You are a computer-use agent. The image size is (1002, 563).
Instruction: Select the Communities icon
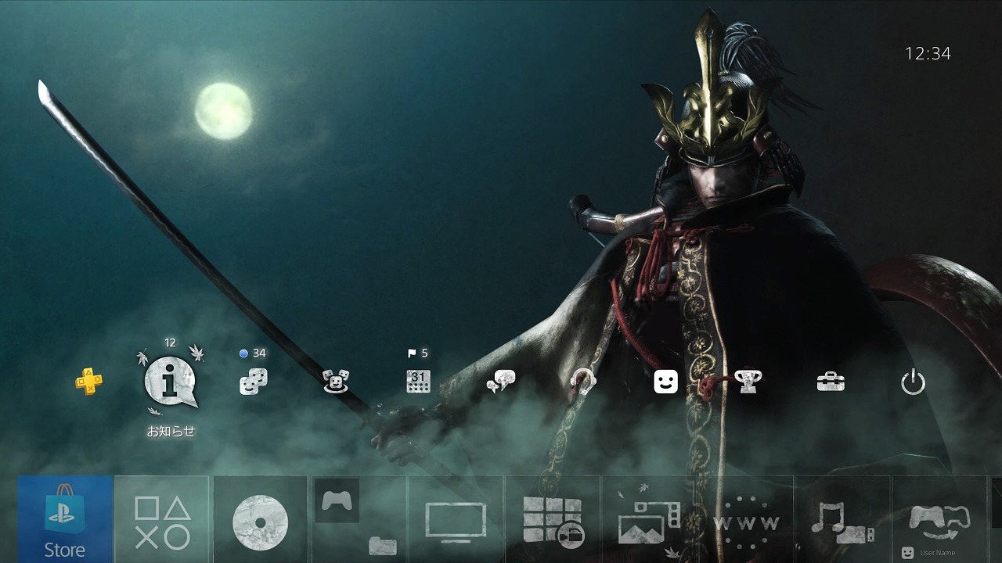pyautogui.click(x=336, y=382)
